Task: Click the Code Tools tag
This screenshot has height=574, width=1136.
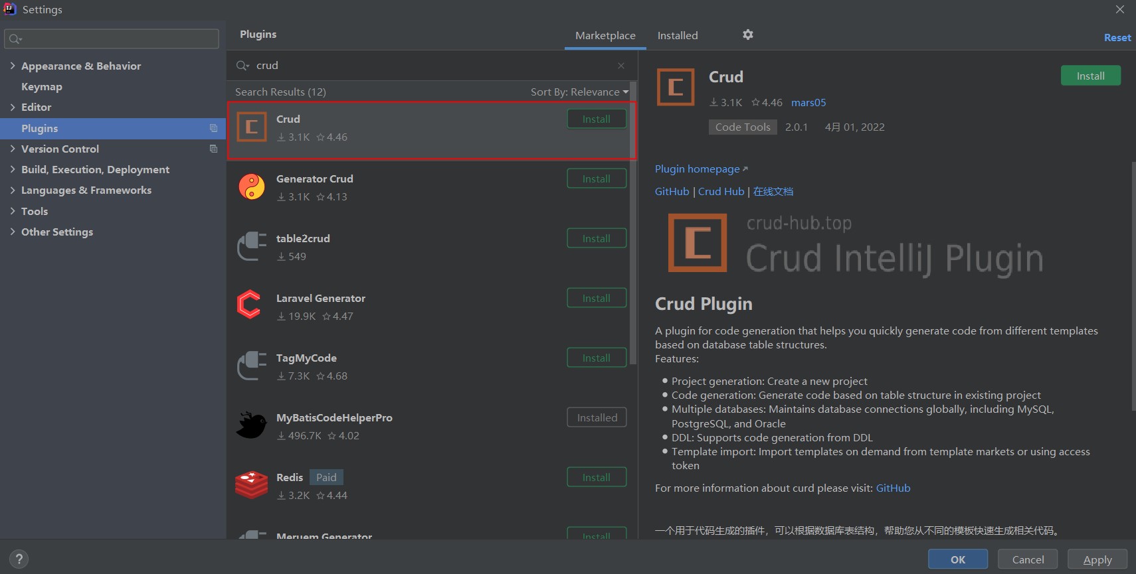Action: (743, 127)
